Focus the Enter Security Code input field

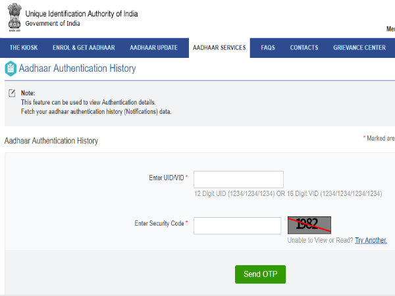click(238, 226)
